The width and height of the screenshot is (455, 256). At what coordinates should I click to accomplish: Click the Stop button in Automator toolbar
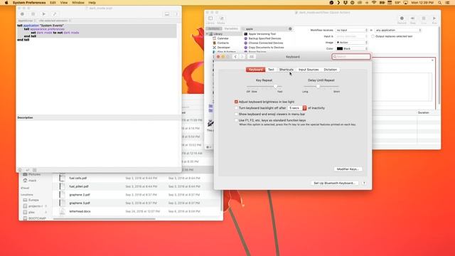click(424, 20)
